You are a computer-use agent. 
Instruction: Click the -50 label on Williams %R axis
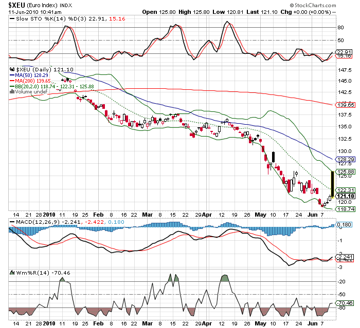[x=341, y=295]
